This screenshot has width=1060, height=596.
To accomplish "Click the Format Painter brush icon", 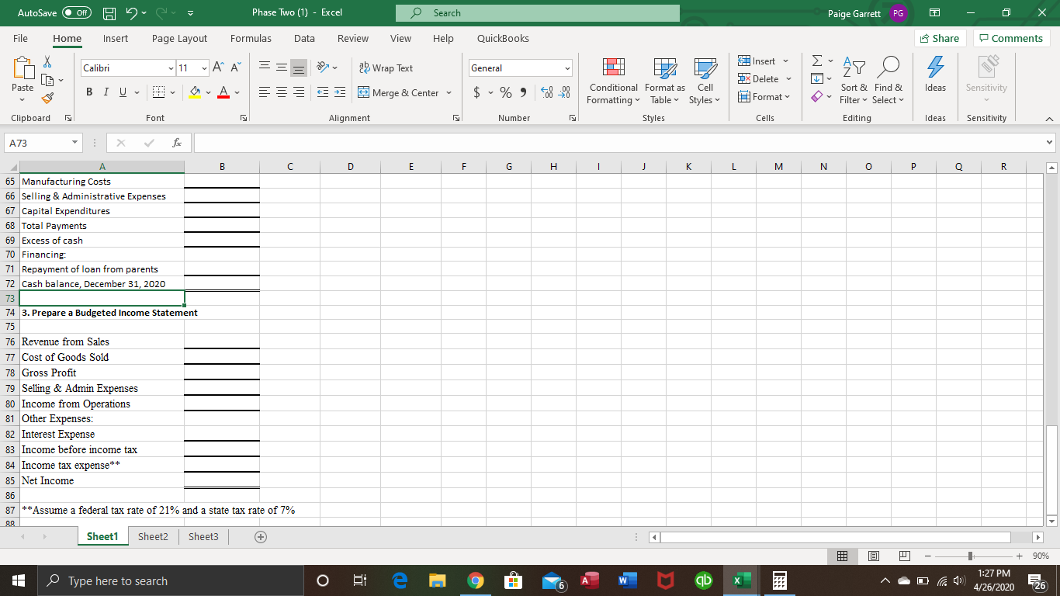I will (46, 98).
